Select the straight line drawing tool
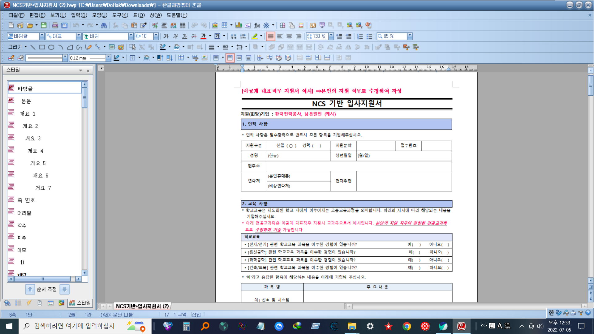Image resolution: width=594 pixels, height=334 pixels. pyautogui.click(x=33, y=47)
